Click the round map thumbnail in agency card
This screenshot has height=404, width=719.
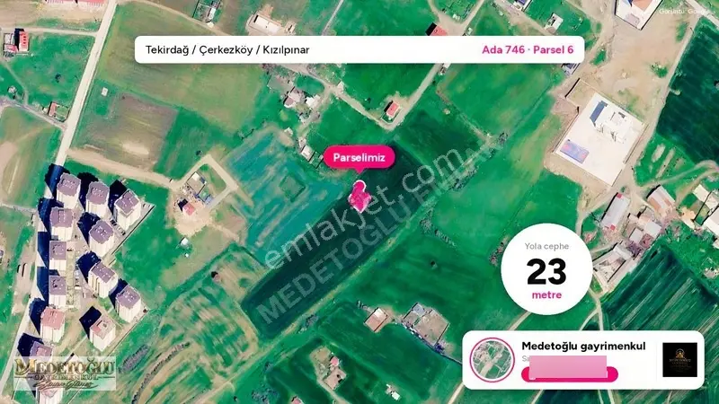(x=492, y=360)
